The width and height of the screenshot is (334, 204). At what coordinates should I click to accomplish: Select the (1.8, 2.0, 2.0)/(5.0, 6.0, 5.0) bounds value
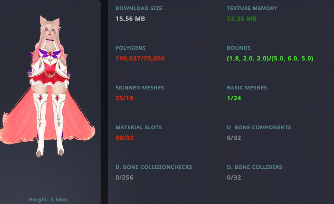click(270, 59)
